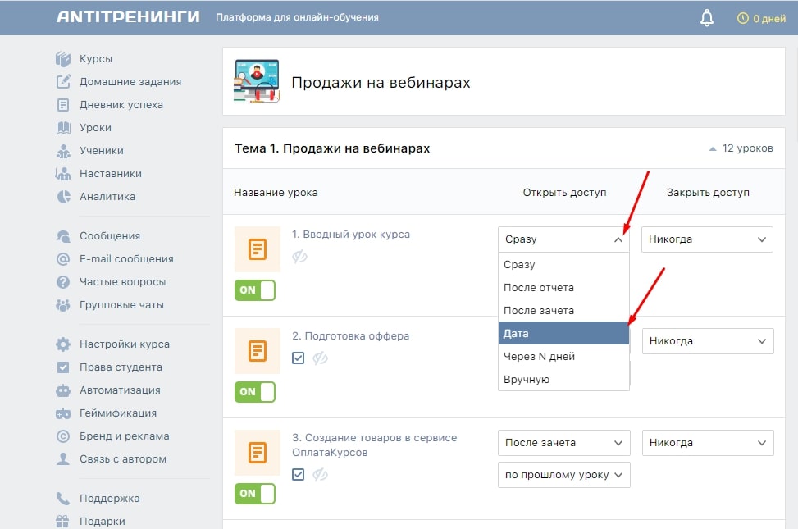Click the Сообщения chat icon

[x=63, y=236]
